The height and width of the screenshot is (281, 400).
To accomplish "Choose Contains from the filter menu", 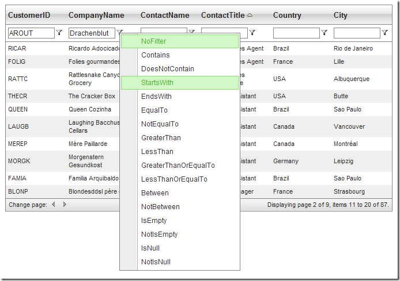I will tap(156, 55).
